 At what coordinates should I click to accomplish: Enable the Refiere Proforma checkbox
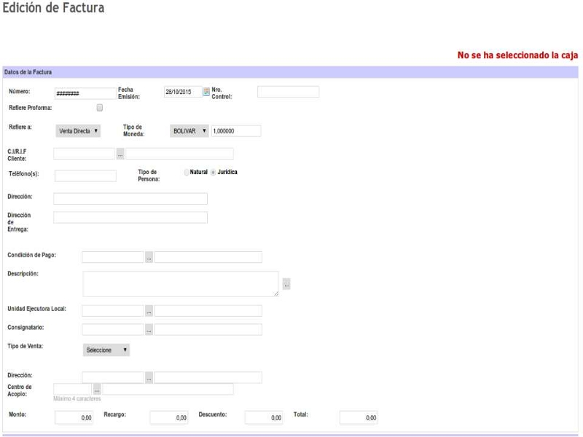[100, 108]
